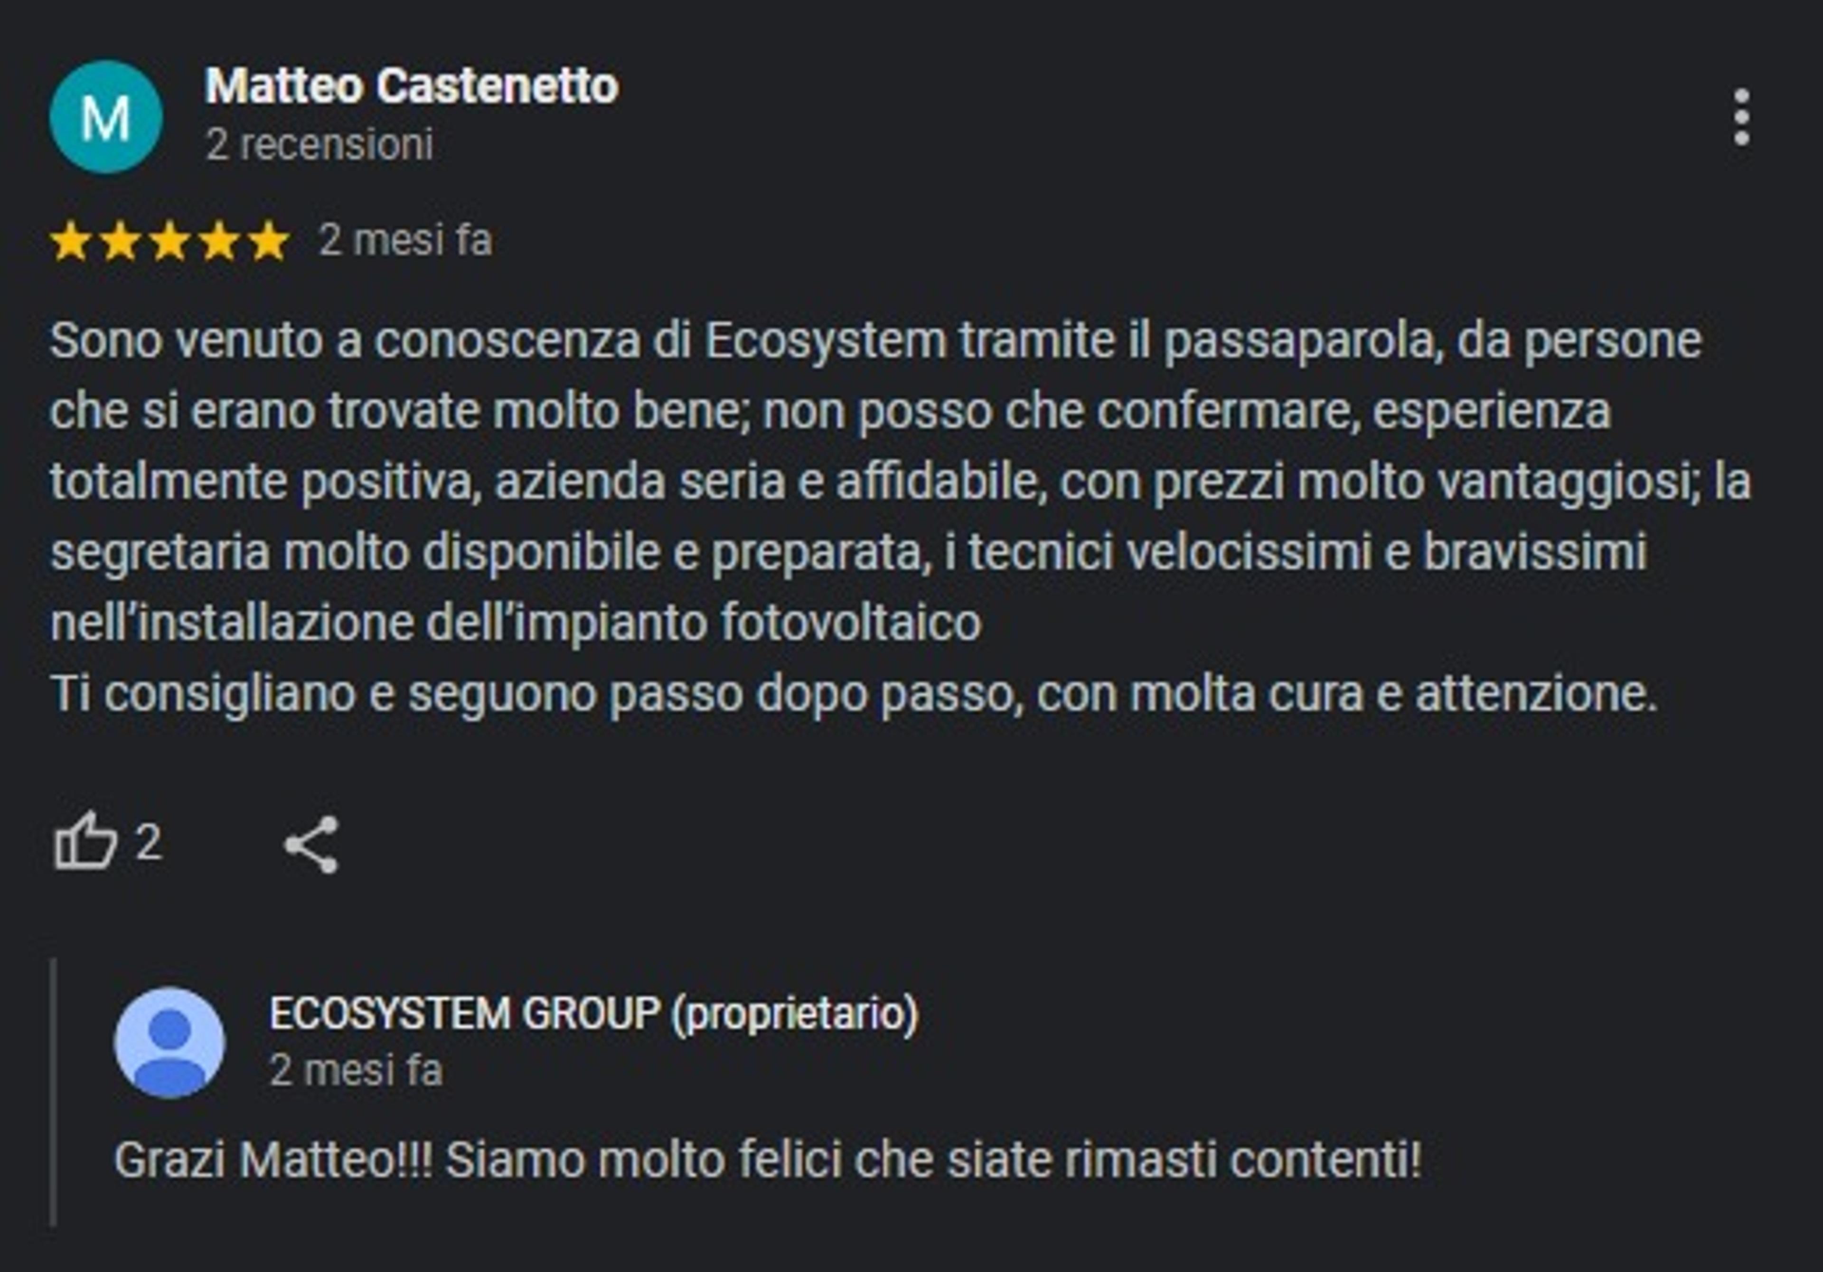Click the fifth, last rating star
This screenshot has width=1823, height=1272.
click(x=269, y=241)
